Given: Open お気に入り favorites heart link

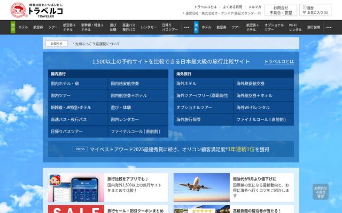Looking at the screenshot, I should point(315,13).
